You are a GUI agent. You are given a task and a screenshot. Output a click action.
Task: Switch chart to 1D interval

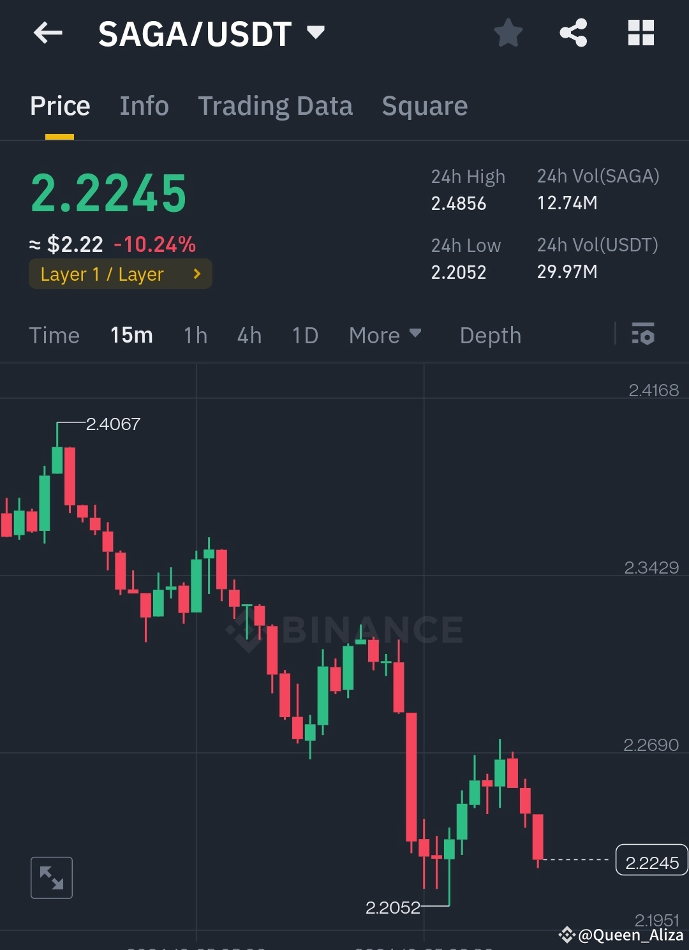click(304, 334)
